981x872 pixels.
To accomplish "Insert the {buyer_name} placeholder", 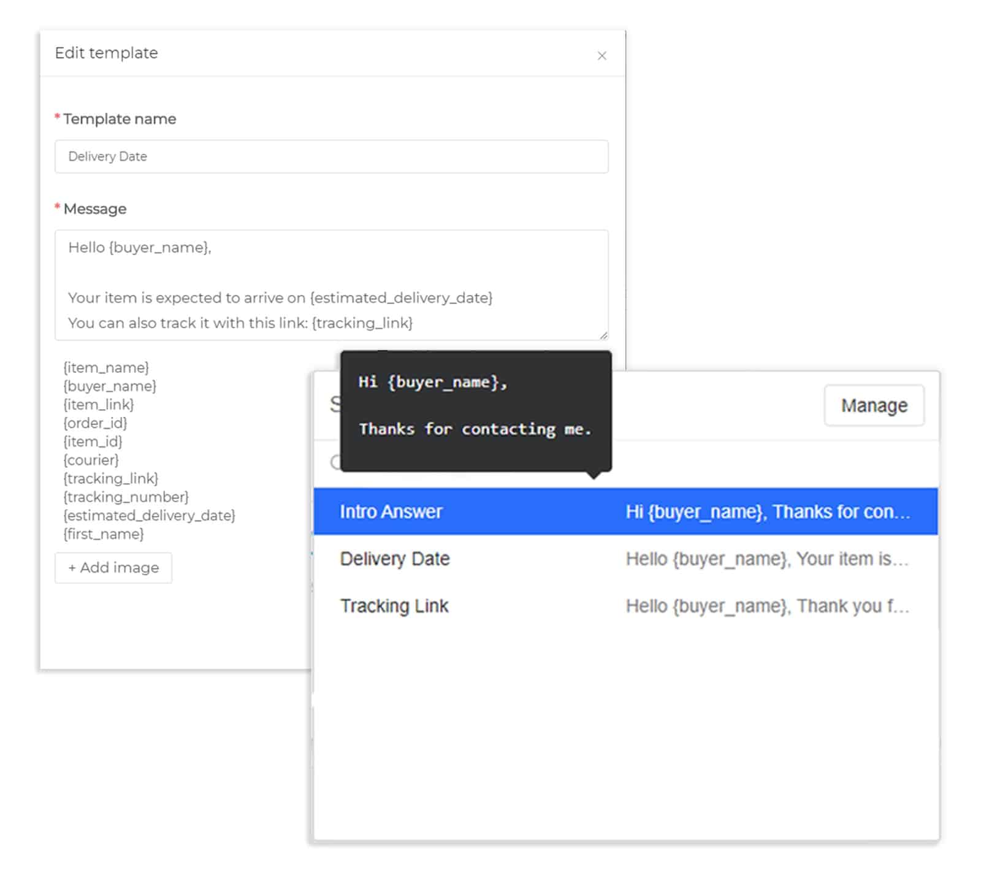I will (108, 386).
